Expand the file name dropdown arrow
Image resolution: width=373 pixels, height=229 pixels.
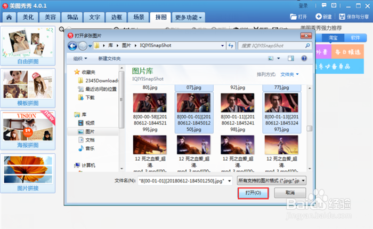[230, 181]
